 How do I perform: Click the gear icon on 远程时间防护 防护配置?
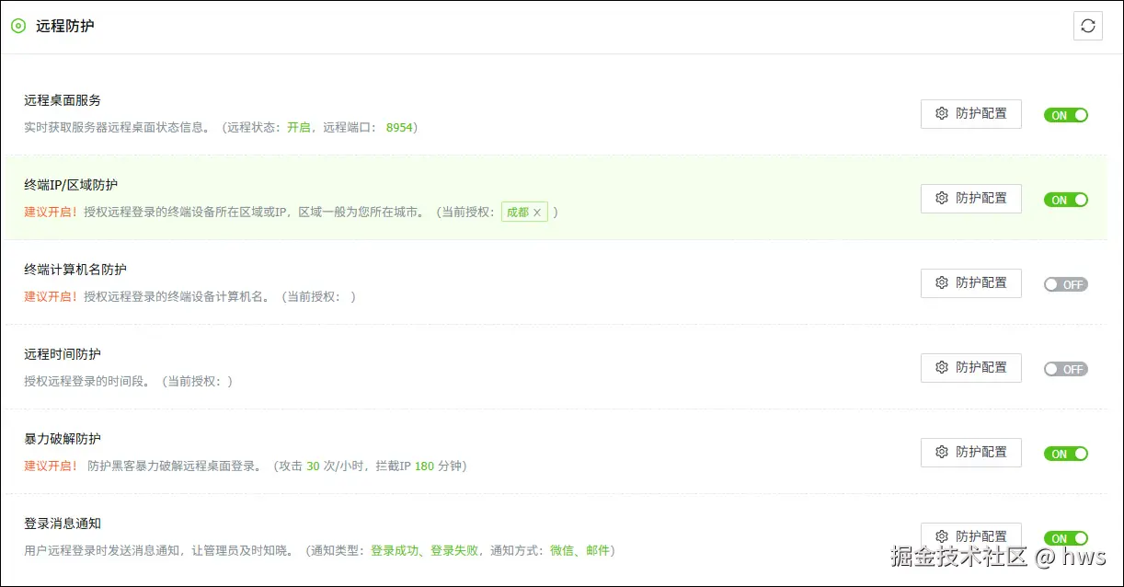pyautogui.click(x=941, y=367)
